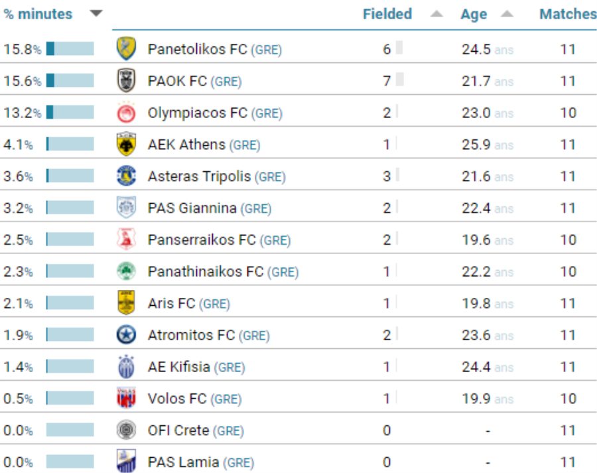Open the PAS Giannina team link
Image resolution: width=597 pixels, height=473 pixels.
click(192, 208)
